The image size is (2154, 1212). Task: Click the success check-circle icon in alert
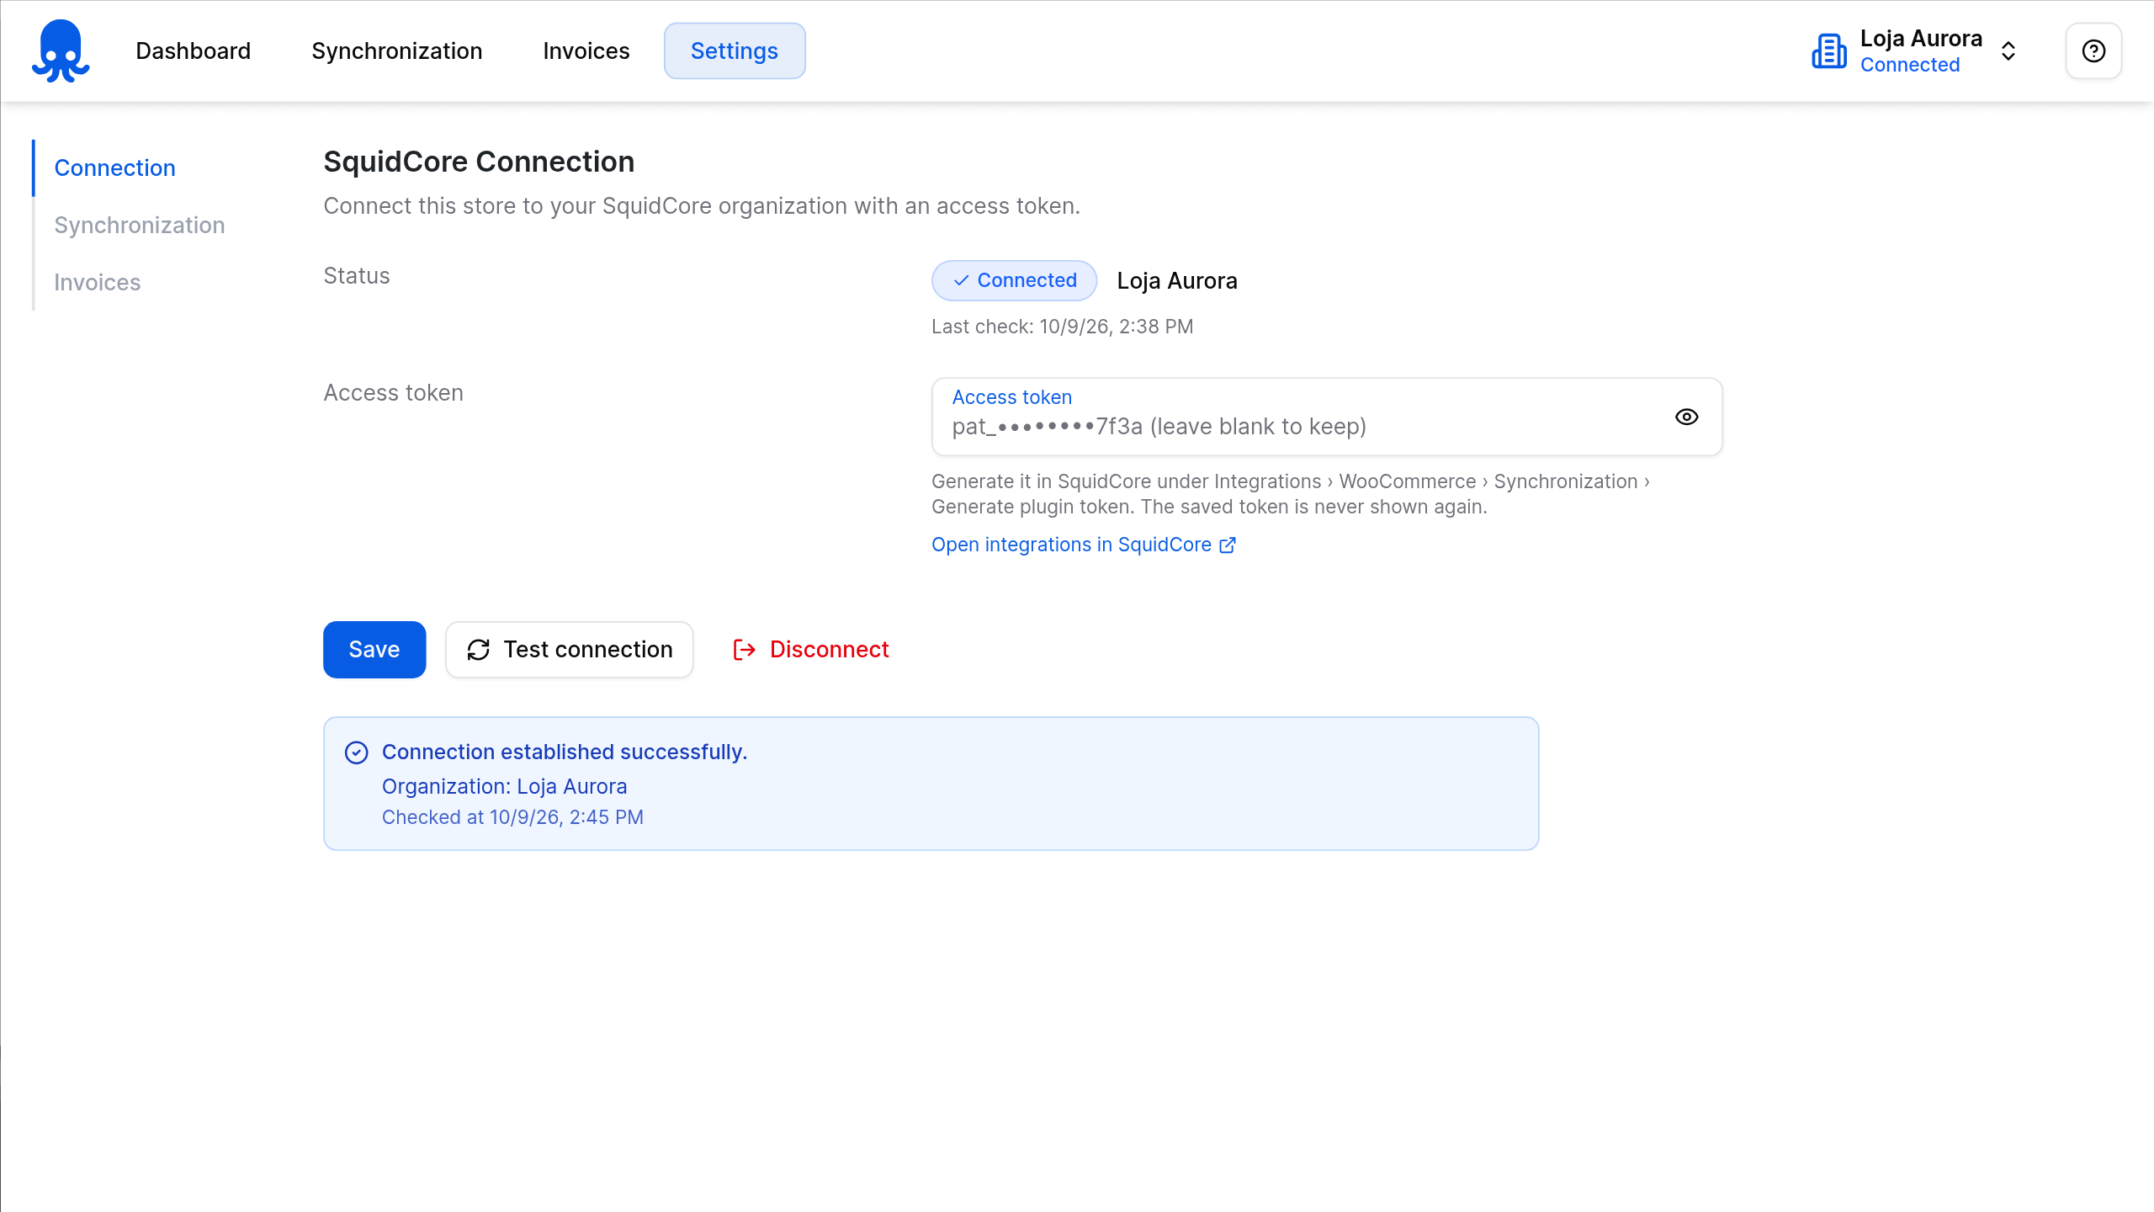coord(357,752)
